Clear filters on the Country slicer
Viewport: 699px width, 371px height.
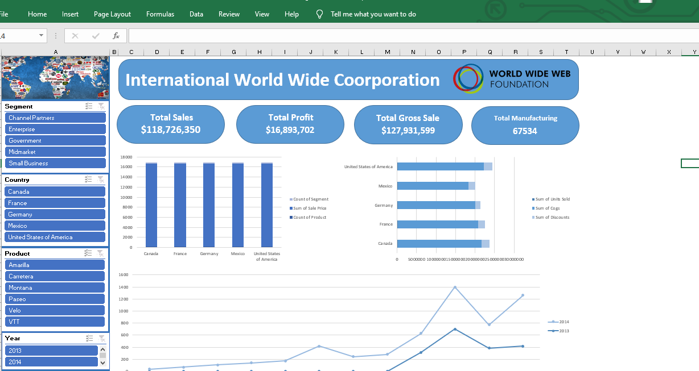click(102, 180)
